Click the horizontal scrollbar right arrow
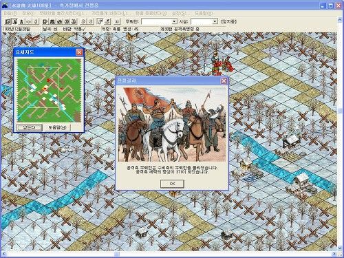This screenshot has width=344, height=258. [x=334, y=254]
